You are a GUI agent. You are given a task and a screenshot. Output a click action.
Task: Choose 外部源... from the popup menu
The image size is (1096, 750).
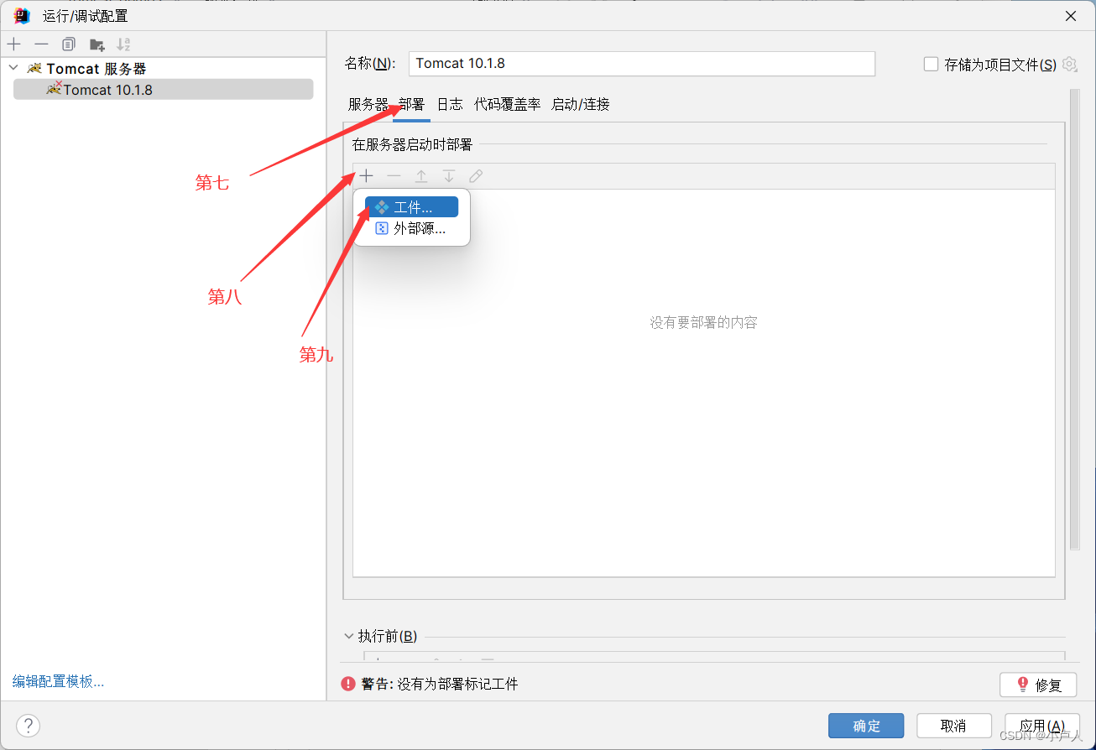[x=411, y=228]
